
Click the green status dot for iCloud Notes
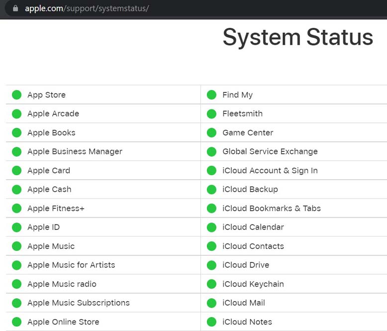[x=211, y=322]
